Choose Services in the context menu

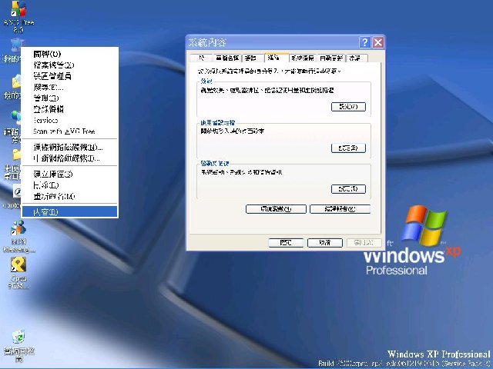(69, 120)
